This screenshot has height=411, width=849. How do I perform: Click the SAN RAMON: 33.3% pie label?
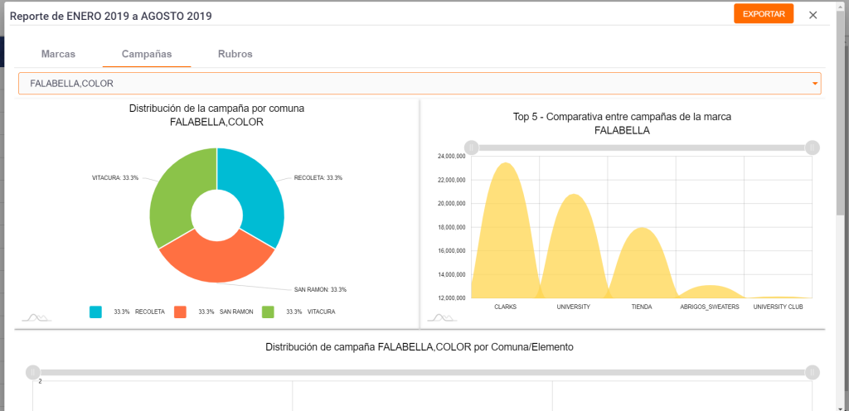point(320,289)
